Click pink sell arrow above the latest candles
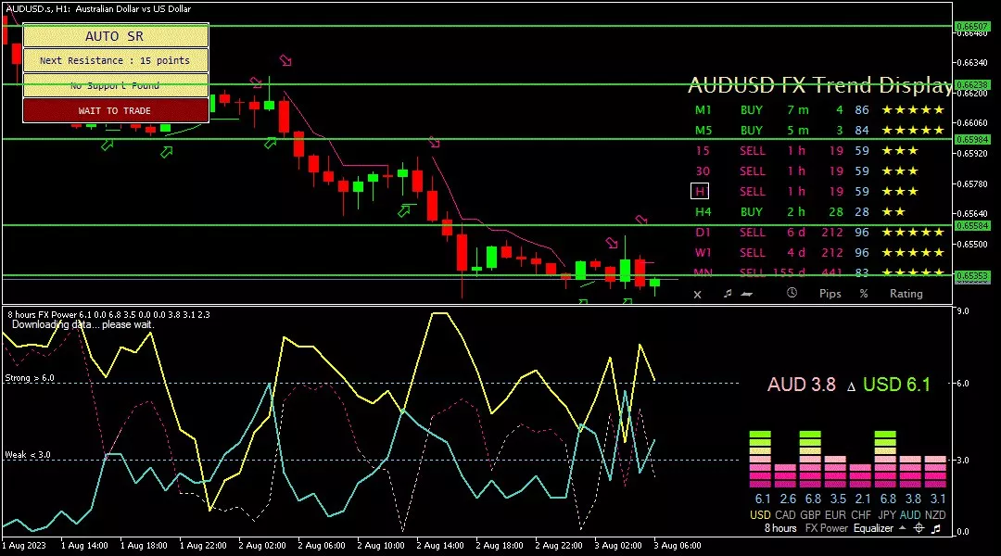 641,220
